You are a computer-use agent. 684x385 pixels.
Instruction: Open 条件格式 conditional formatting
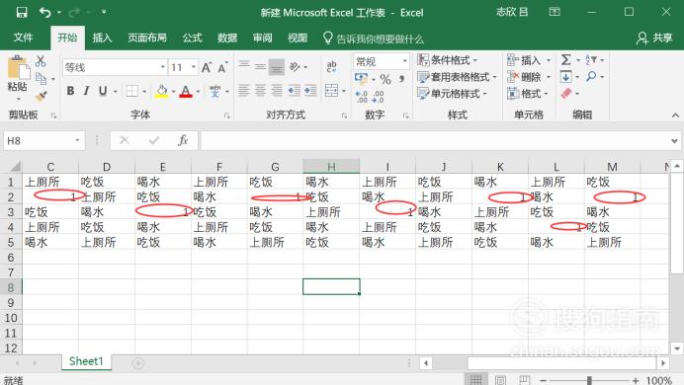pos(447,60)
